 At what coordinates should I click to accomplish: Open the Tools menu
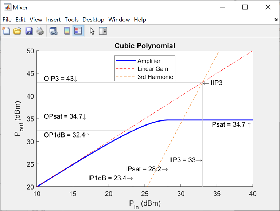click(x=71, y=20)
